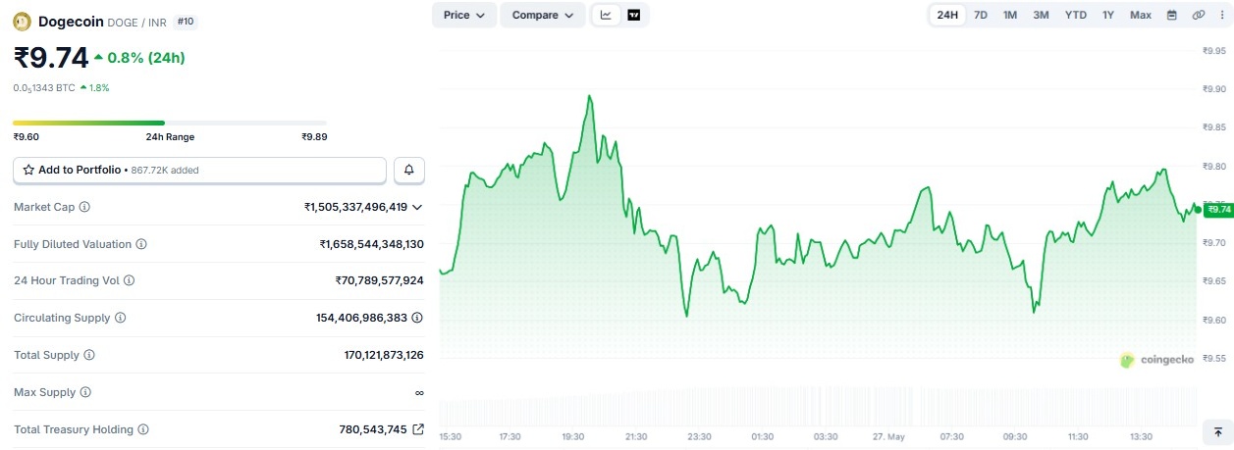Image resolution: width=1234 pixels, height=450 pixels.
Task: Click Total Treasury Holding info icon
Action: [x=143, y=429]
